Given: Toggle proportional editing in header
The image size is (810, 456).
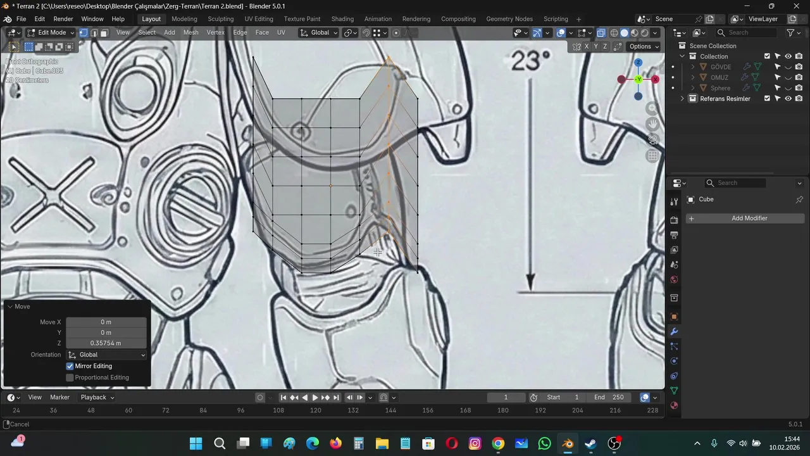Looking at the screenshot, I should 396,33.
